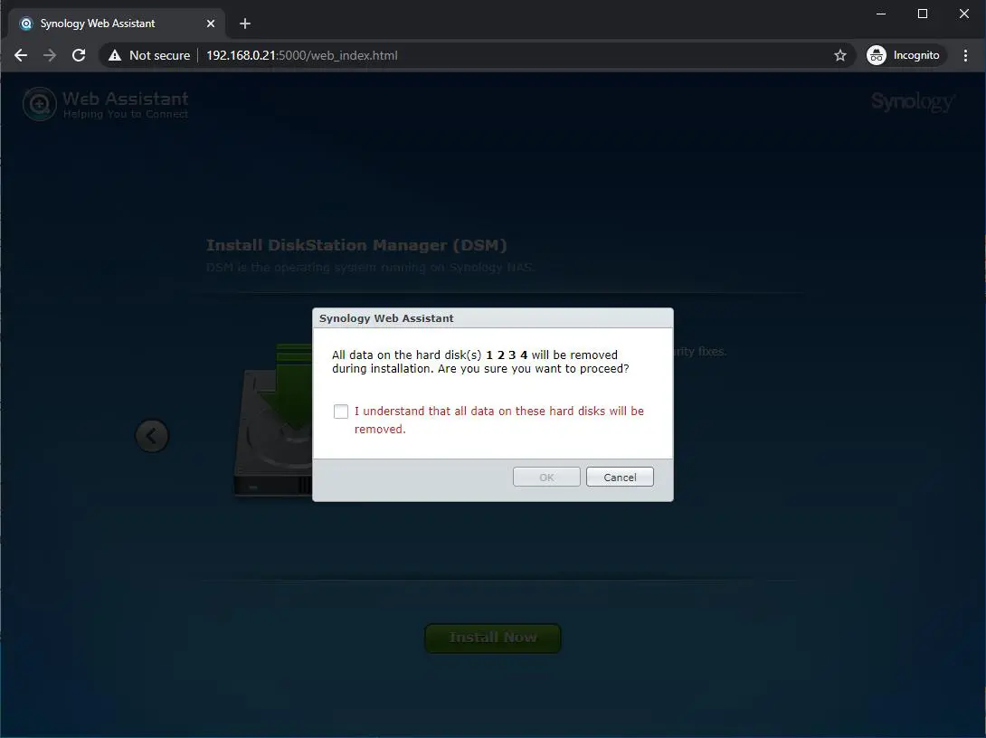Click the previous-step arrow on the left
This screenshot has width=986, height=738.
coord(152,436)
